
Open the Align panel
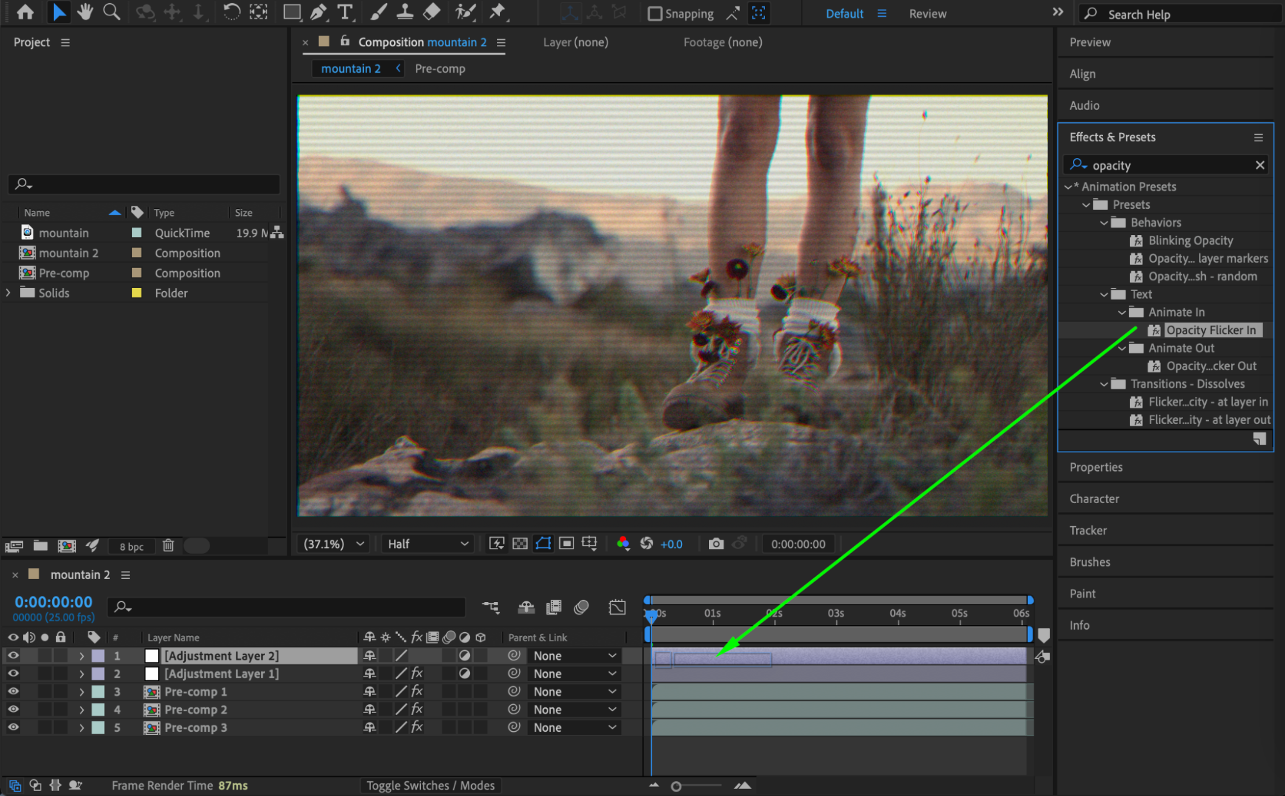(x=1083, y=74)
